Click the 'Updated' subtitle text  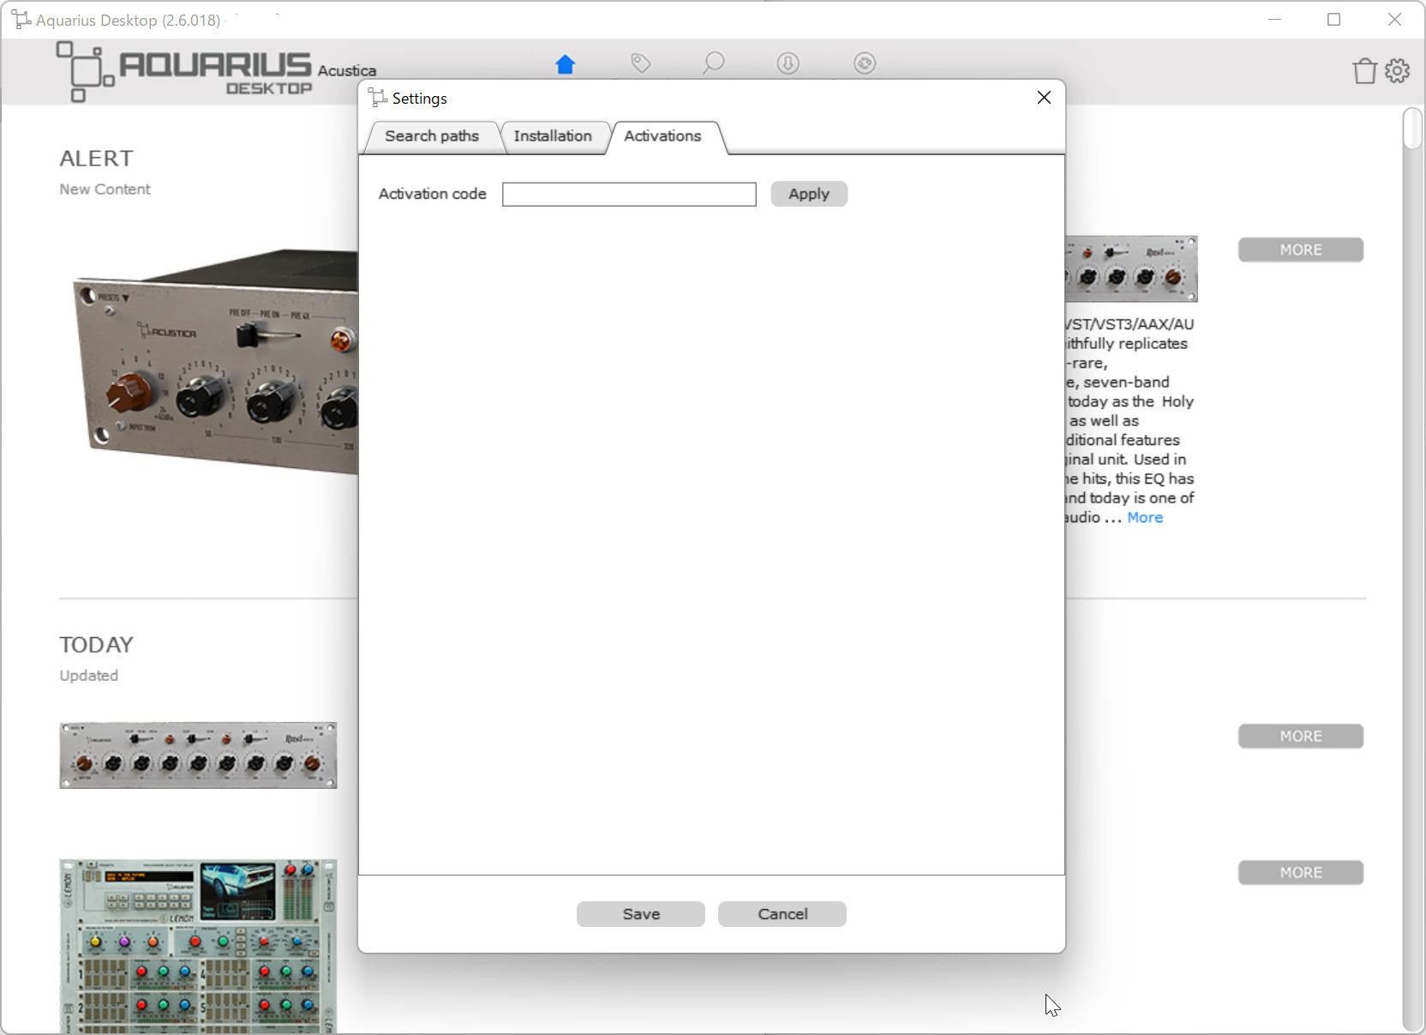[88, 676]
